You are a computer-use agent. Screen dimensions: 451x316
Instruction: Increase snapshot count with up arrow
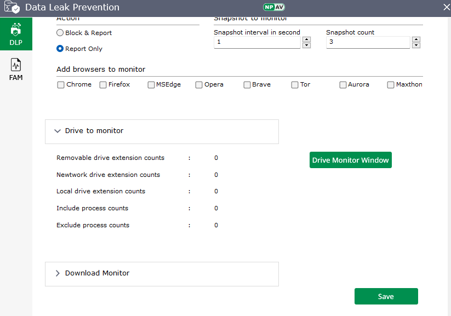pyautogui.click(x=416, y=39)
